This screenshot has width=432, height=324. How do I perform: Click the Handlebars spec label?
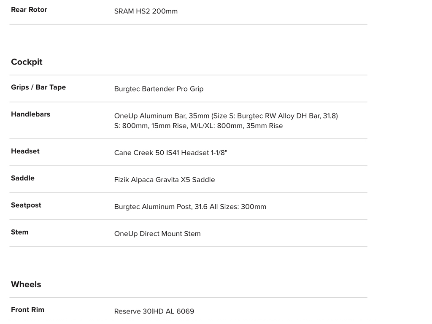(x=30, y=114)
